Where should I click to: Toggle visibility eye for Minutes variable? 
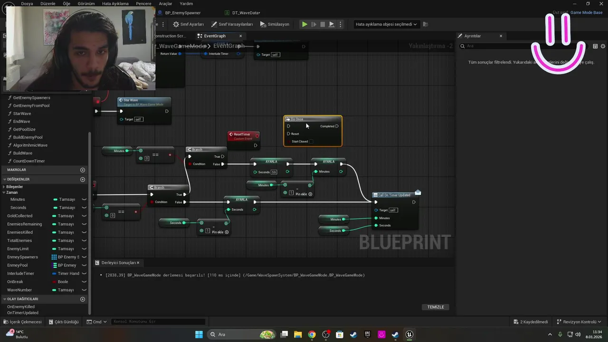(84, 199)
